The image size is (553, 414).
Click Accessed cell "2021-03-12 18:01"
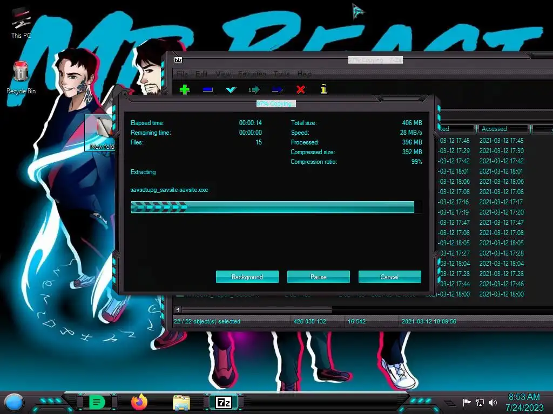[501, 171]
